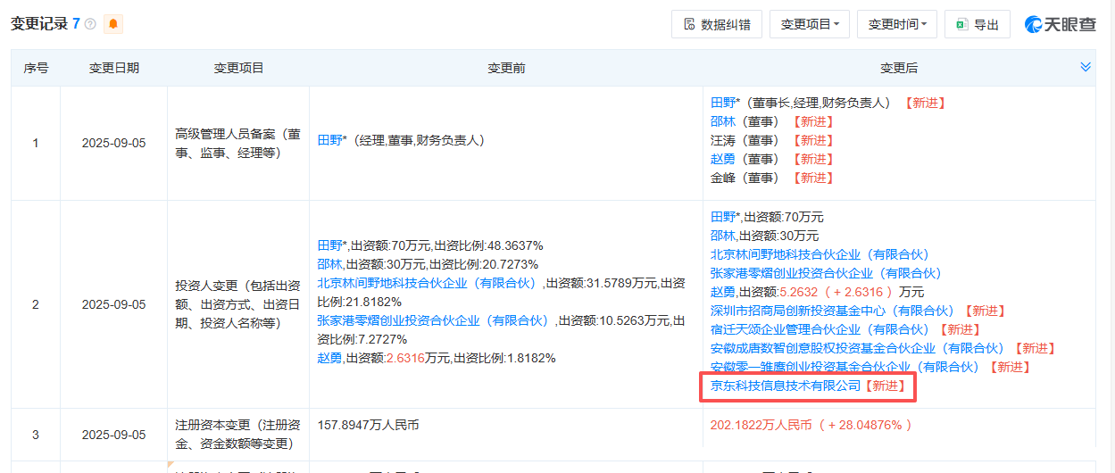Open 邵林 link with 出资比例 20.7273%

pyautogui.click(x=330, y=264)
